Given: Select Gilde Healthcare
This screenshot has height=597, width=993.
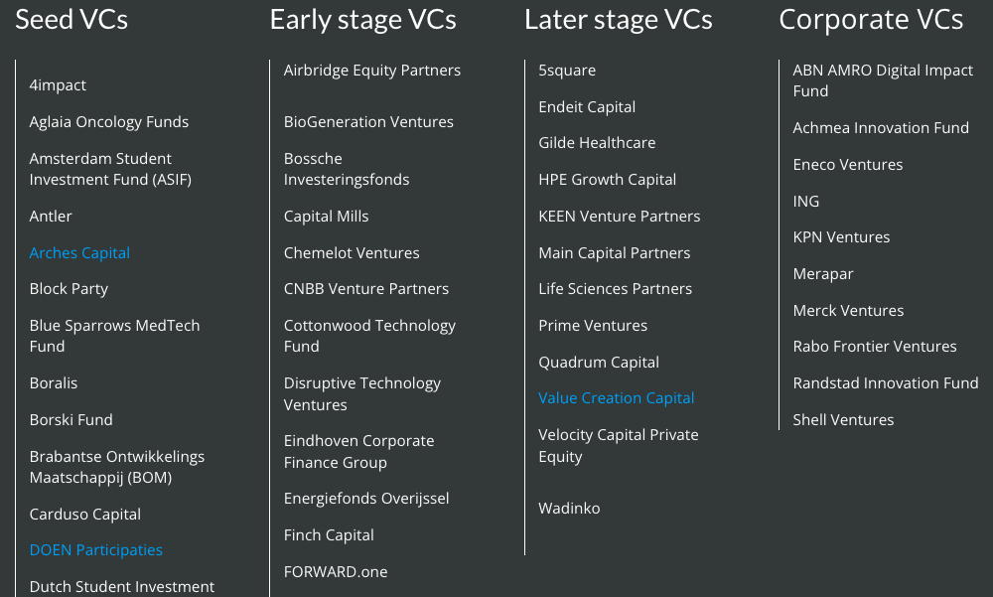Looking at the screenshot, I should coord(597,143).
